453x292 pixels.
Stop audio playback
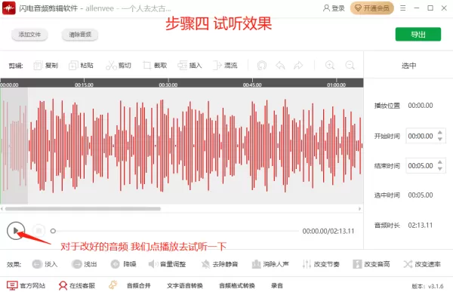(39, 230)
